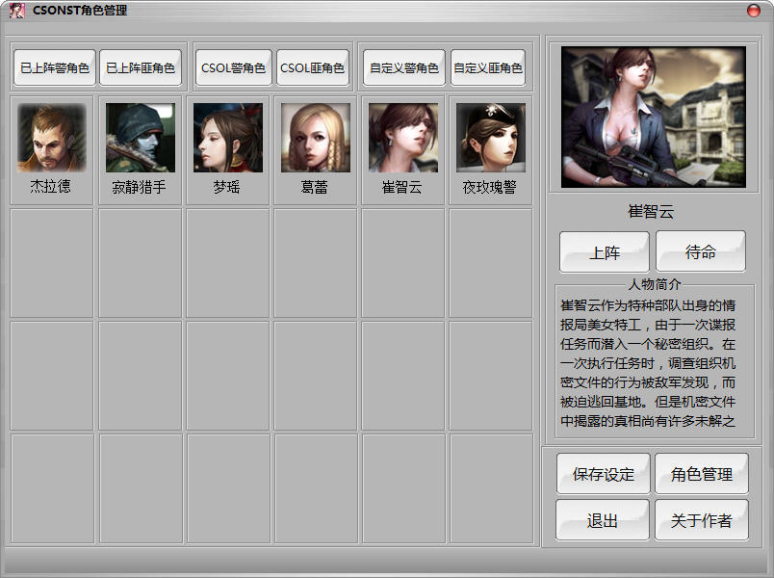Click the 葛蕾 name label
This screenshot has width=774, height=578.
tap(315, 187)
